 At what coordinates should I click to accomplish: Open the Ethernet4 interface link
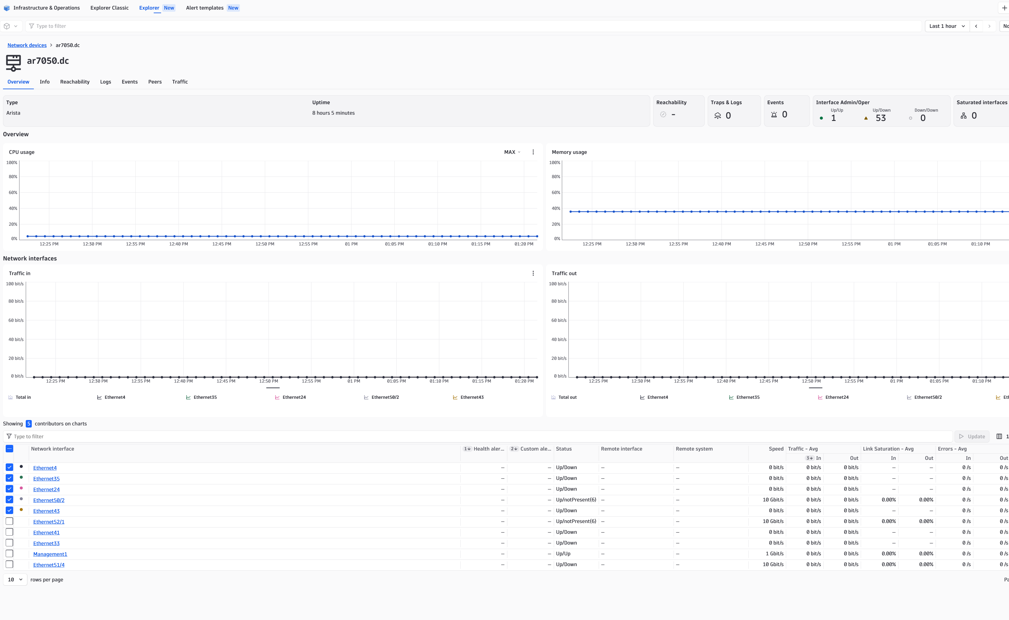point(45,468)
